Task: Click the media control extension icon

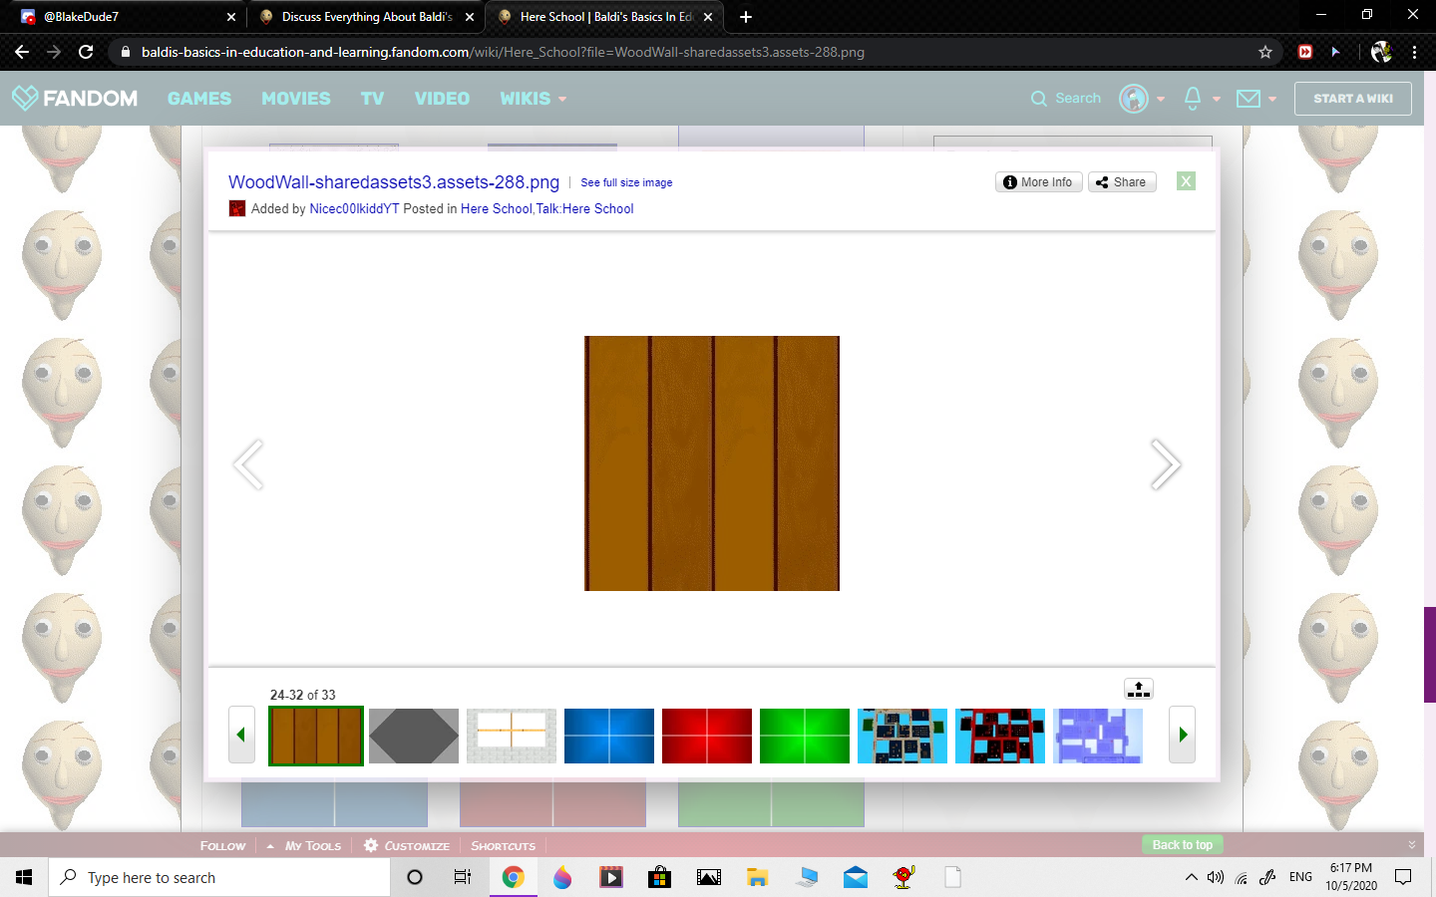Action: click(x=1335, y=52)
